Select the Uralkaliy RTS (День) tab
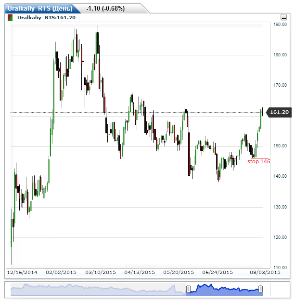295x302 pixels. coord(40,9)
